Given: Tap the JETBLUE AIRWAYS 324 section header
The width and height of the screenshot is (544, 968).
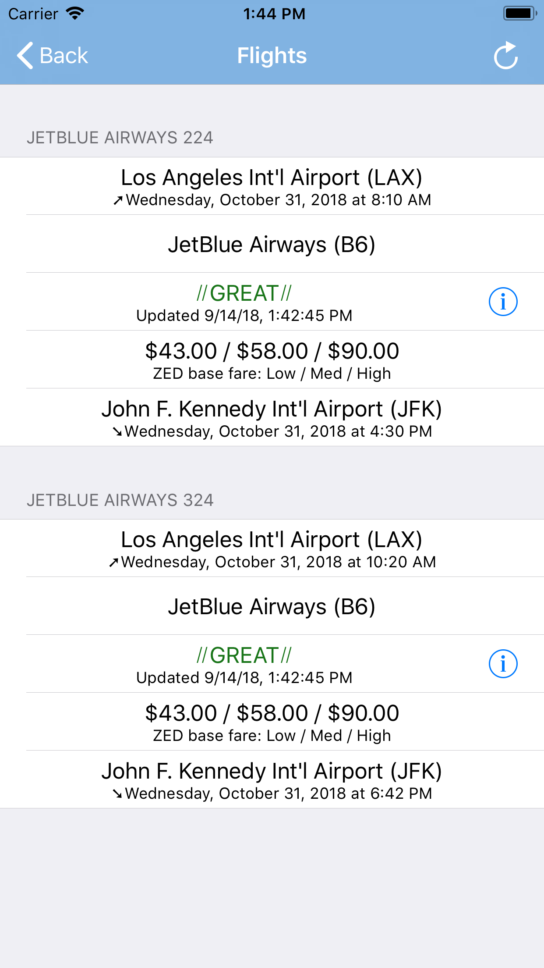Looking at the screenshot, I should pyautogui.click(x=120, y=500).
